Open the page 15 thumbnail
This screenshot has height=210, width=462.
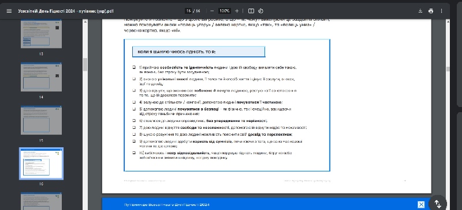[41, 120]
